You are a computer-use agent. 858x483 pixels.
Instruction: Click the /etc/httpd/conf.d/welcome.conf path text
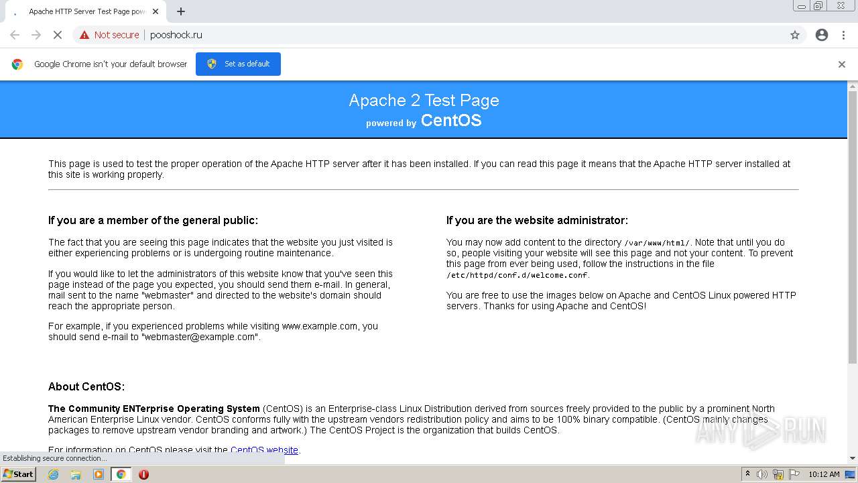517,275
